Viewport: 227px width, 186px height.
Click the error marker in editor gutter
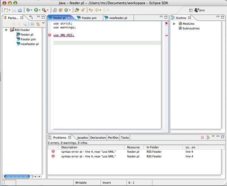(x=50, y=35)
